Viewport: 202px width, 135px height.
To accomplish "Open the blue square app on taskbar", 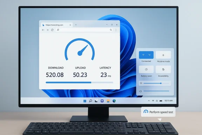I will [x=102, y=101].
